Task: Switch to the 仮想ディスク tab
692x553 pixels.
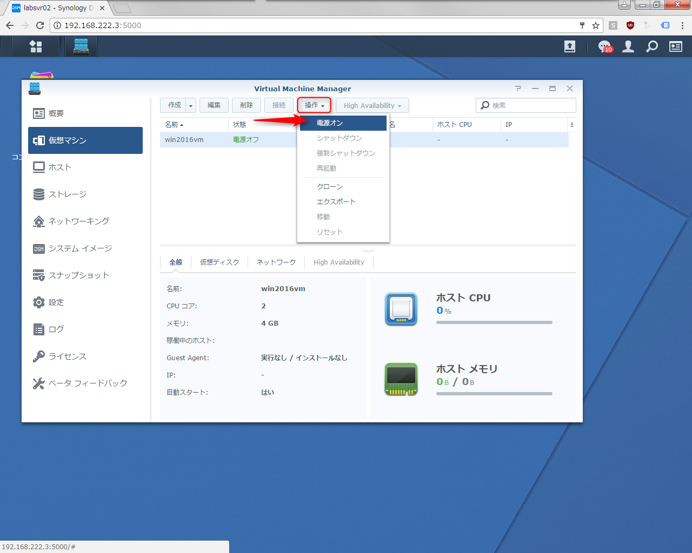Action: pyautogui.click(x=219, y=262)
